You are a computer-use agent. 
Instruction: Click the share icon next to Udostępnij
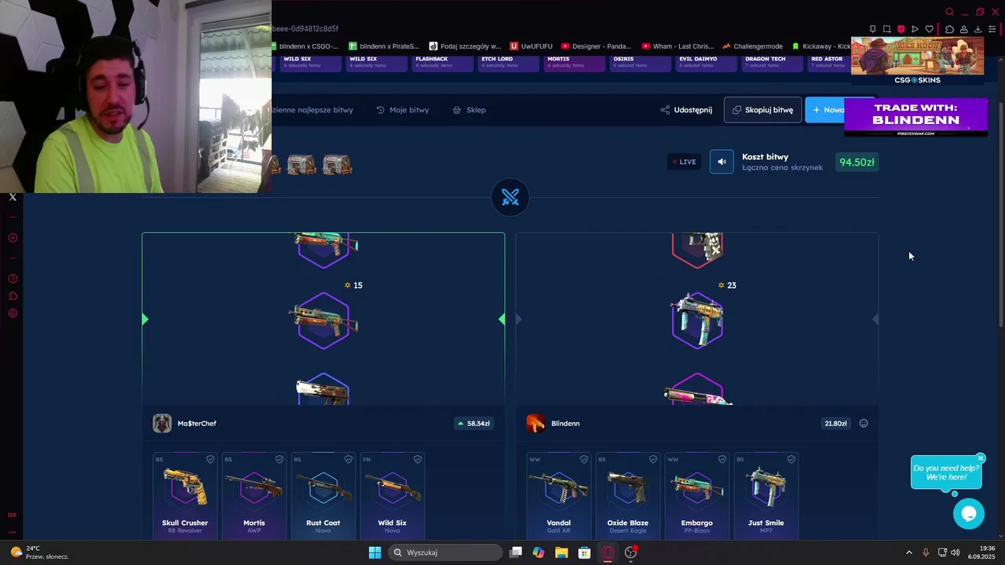tap(665, 110)
